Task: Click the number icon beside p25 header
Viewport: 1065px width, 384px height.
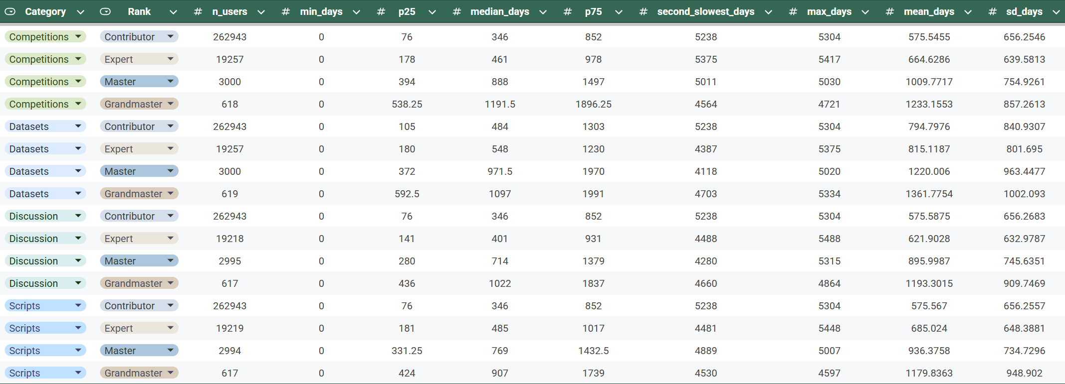Action: pyautogui.click(x=381, y=11)
